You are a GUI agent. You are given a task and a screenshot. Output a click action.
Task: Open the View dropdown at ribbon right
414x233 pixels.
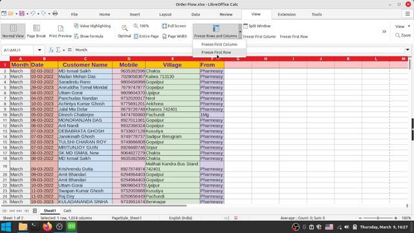point(402,27)
